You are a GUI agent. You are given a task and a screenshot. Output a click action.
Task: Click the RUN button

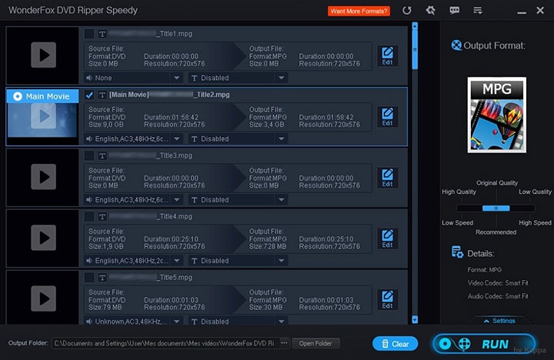484,344
